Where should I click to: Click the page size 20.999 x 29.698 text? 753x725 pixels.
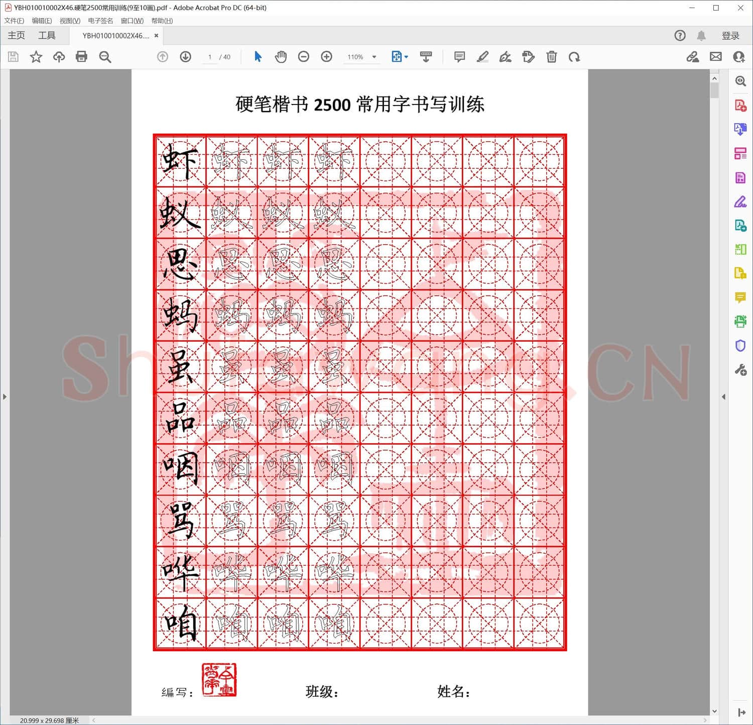49,720
